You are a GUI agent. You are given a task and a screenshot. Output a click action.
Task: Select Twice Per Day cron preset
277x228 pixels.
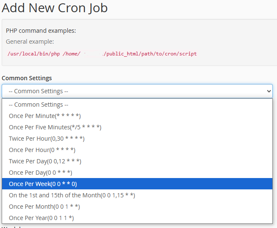pos(45,161)
